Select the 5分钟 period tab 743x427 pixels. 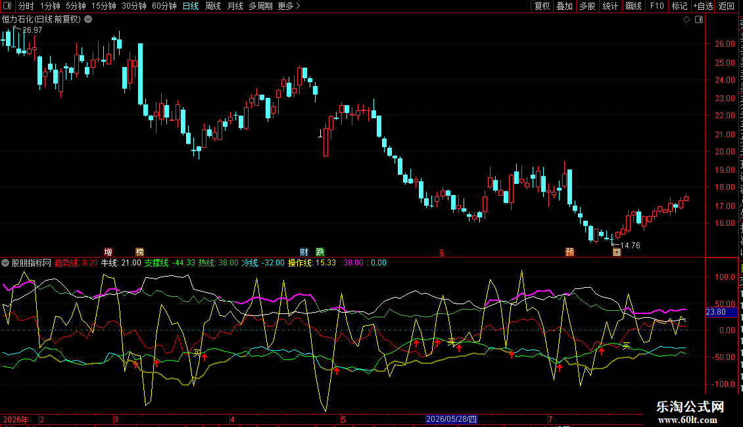point(76,6)
